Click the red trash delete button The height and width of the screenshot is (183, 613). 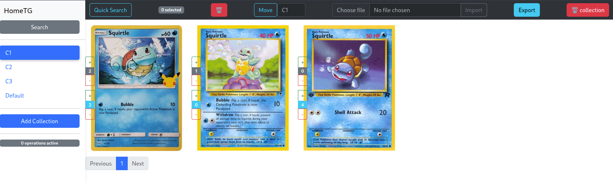(x=219, y=10)
